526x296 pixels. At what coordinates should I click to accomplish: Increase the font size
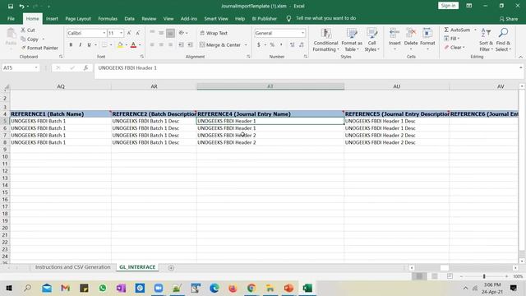pyautogui.click(x=129, y=33)
